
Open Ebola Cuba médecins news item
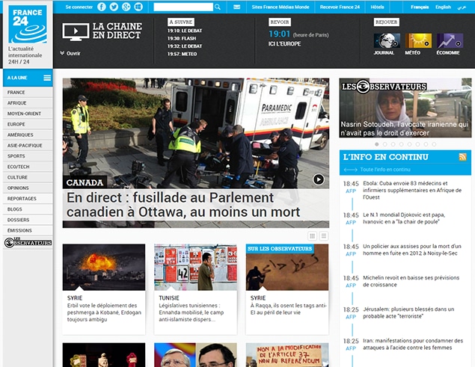(412, 190)
